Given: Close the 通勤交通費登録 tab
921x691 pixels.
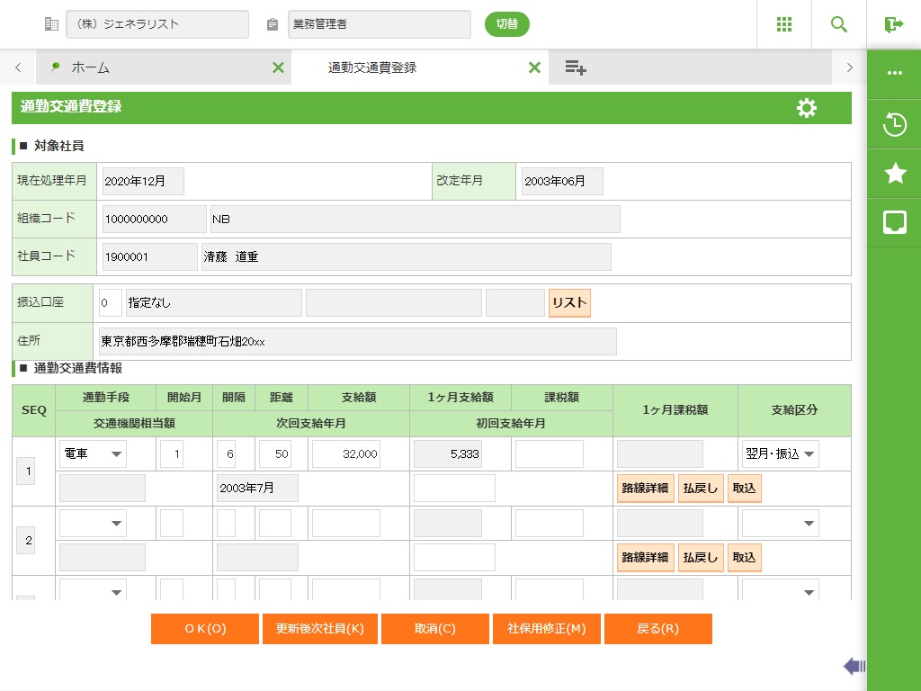Looking at the screenshot, I should 534,67.
